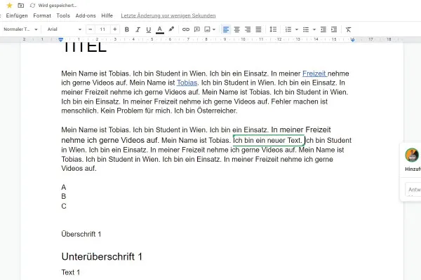Select left text alignment

click(x=226, y=29)
